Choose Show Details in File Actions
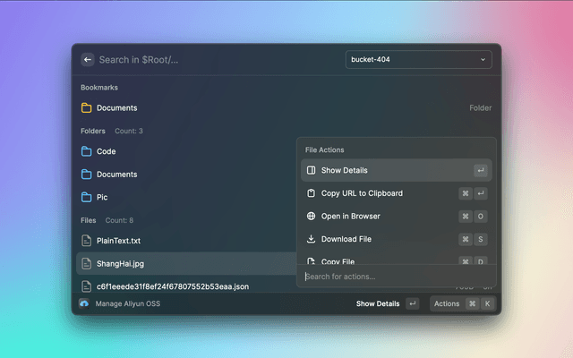The width and height of the screenshot is (573, 358). coord(344,170)
